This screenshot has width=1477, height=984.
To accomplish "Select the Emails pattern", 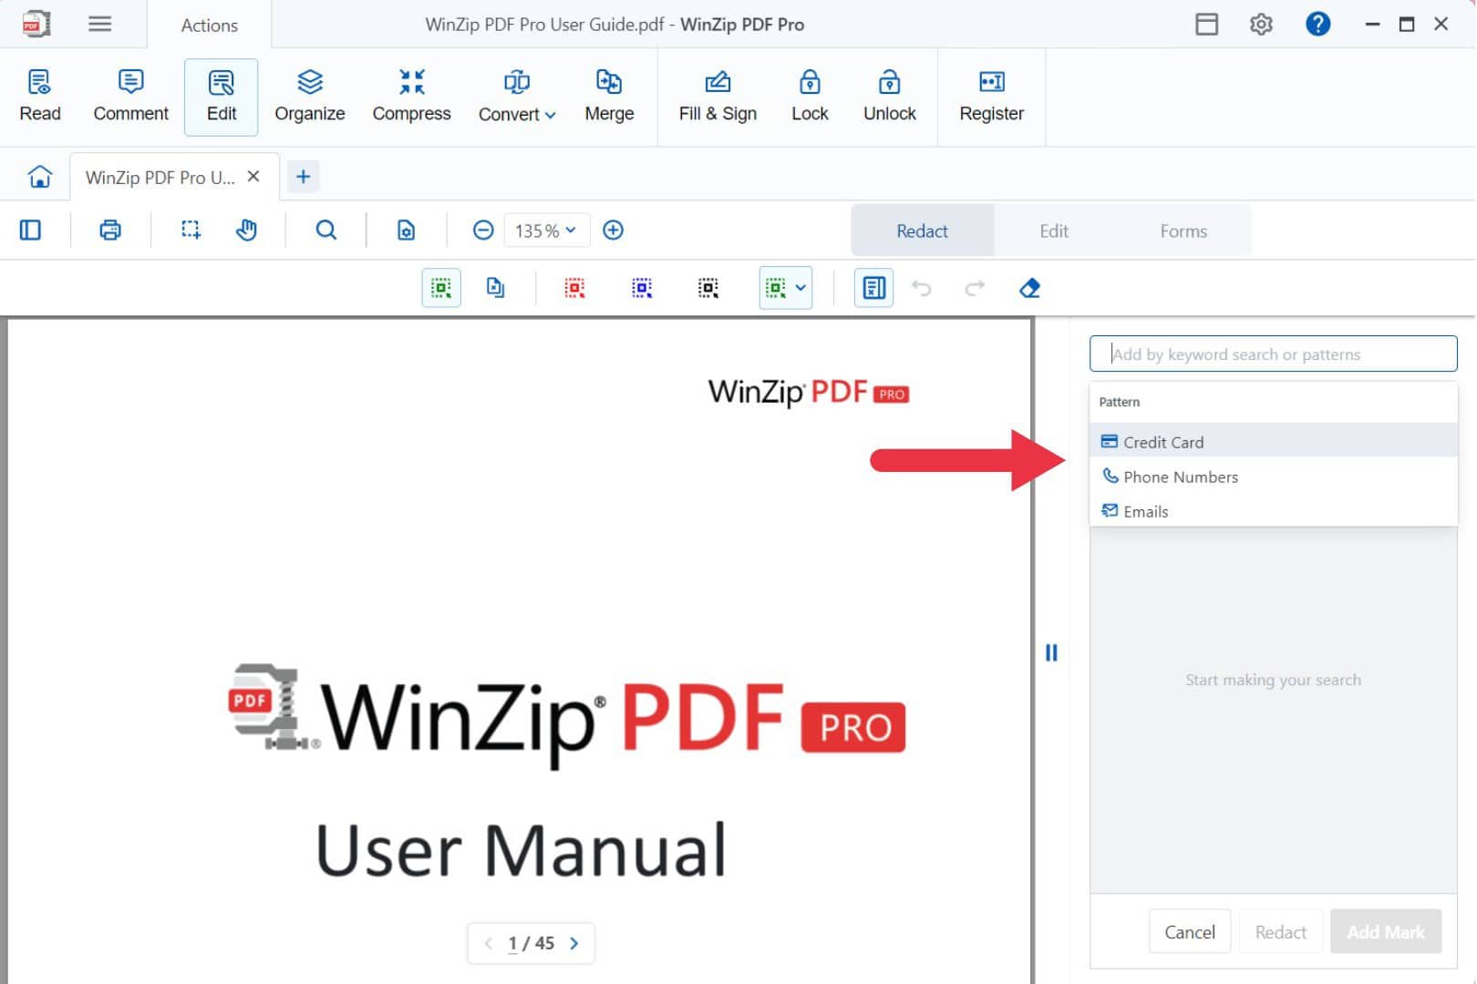I will tap(1273, 511).
